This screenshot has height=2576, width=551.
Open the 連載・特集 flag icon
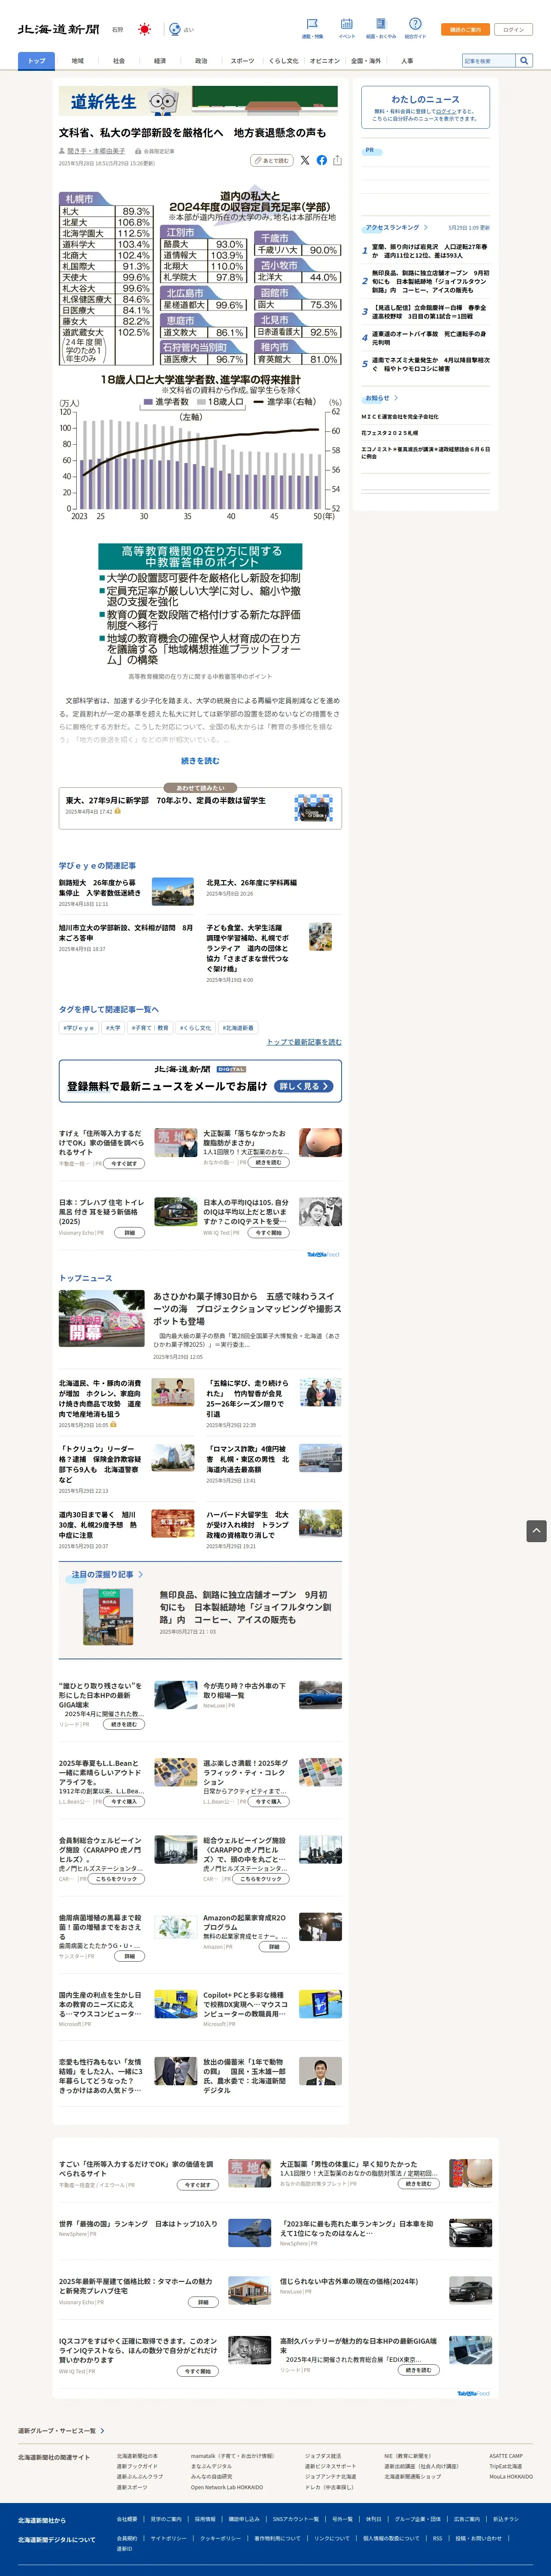point(312,23)
